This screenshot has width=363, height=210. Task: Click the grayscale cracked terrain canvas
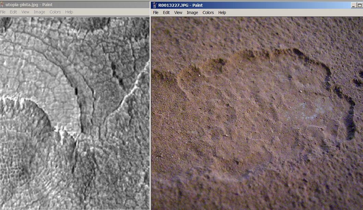pos(75,113)
